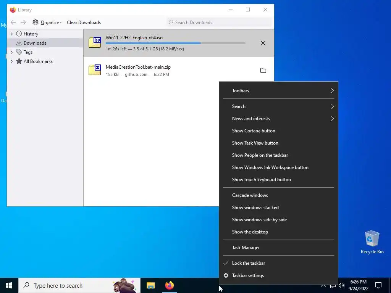This screenshot has width=391, height=293.
Task: Click the Firefox taskbar icon
Action: (x=169, y=285)
